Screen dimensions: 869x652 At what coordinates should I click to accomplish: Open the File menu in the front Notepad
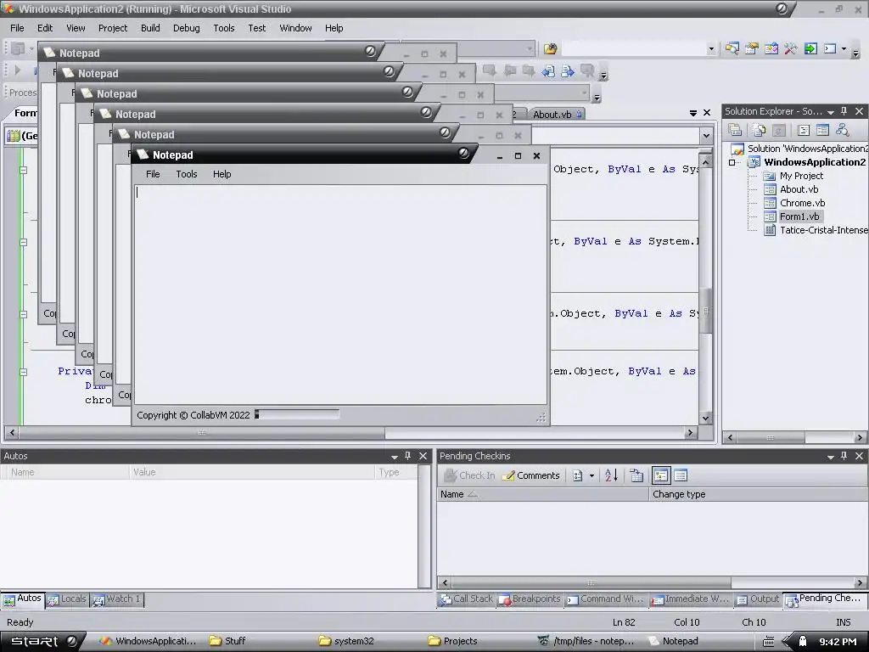[x=153, y=174]
